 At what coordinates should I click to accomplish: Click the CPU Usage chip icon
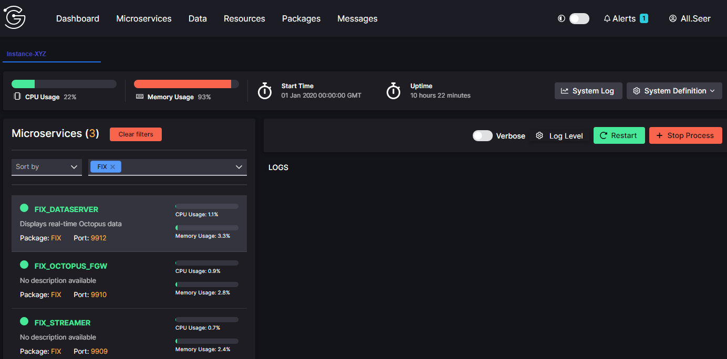[17, 97]
